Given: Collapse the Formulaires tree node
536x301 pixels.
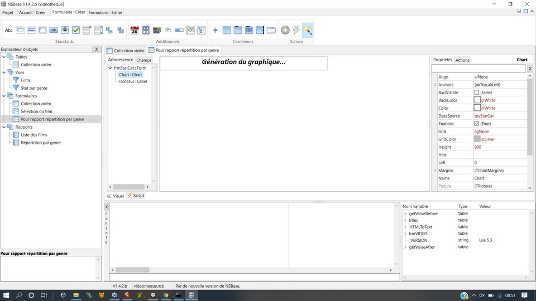Looking at the screenshot, I should click(4, 96).
